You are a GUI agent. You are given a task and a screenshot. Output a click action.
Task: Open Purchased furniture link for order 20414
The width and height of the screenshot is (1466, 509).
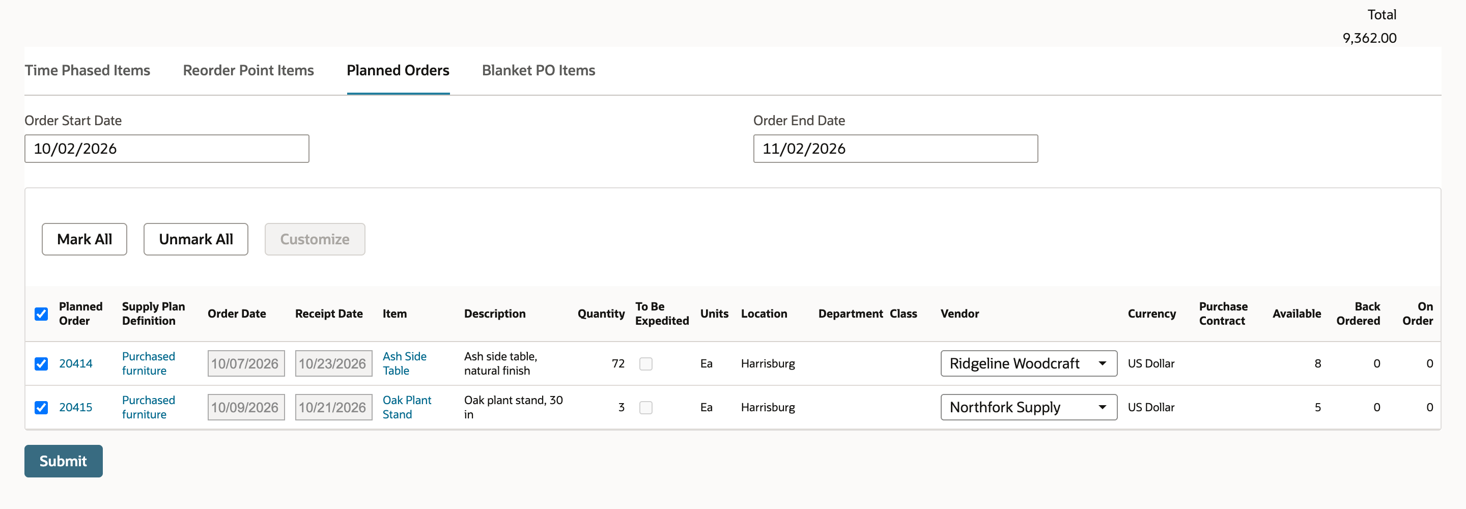[149, 363]
